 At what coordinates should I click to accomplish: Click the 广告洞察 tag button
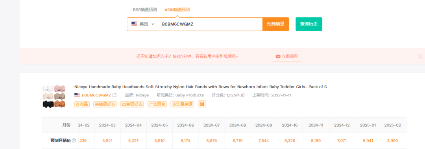157,104
